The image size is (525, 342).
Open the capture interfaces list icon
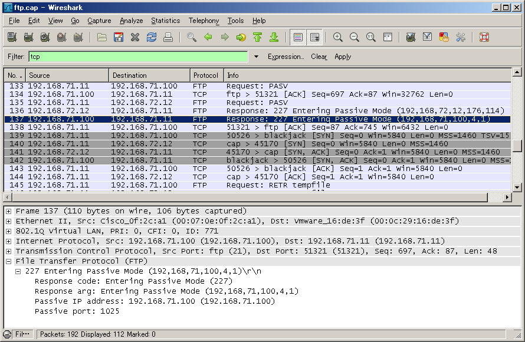click(12, 37)
